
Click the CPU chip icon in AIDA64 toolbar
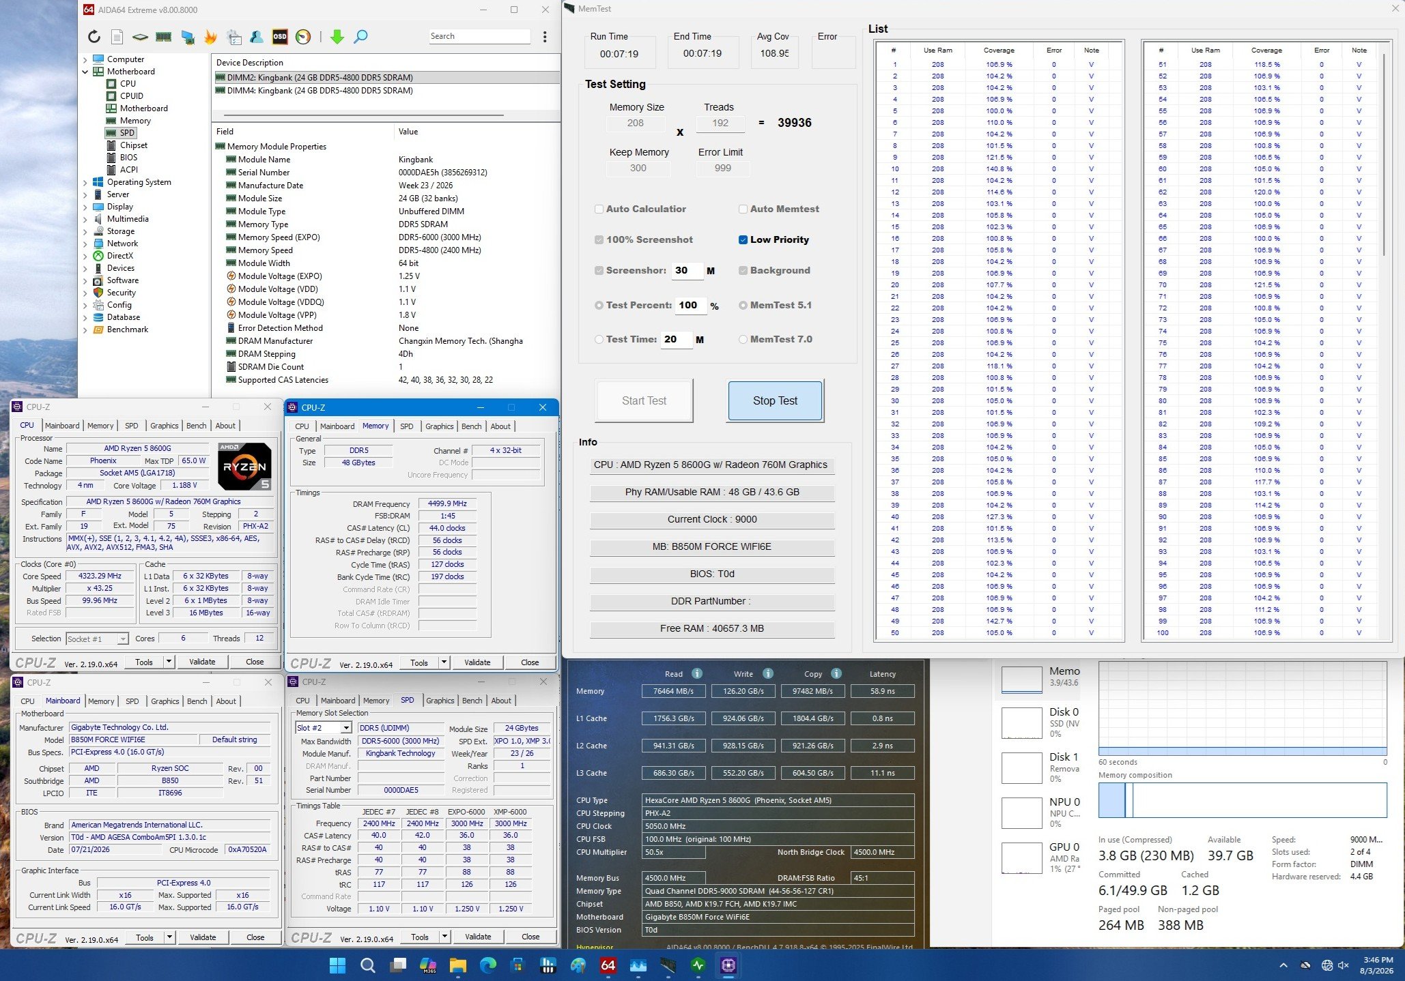pyautogui.click(x=140, y=37)
